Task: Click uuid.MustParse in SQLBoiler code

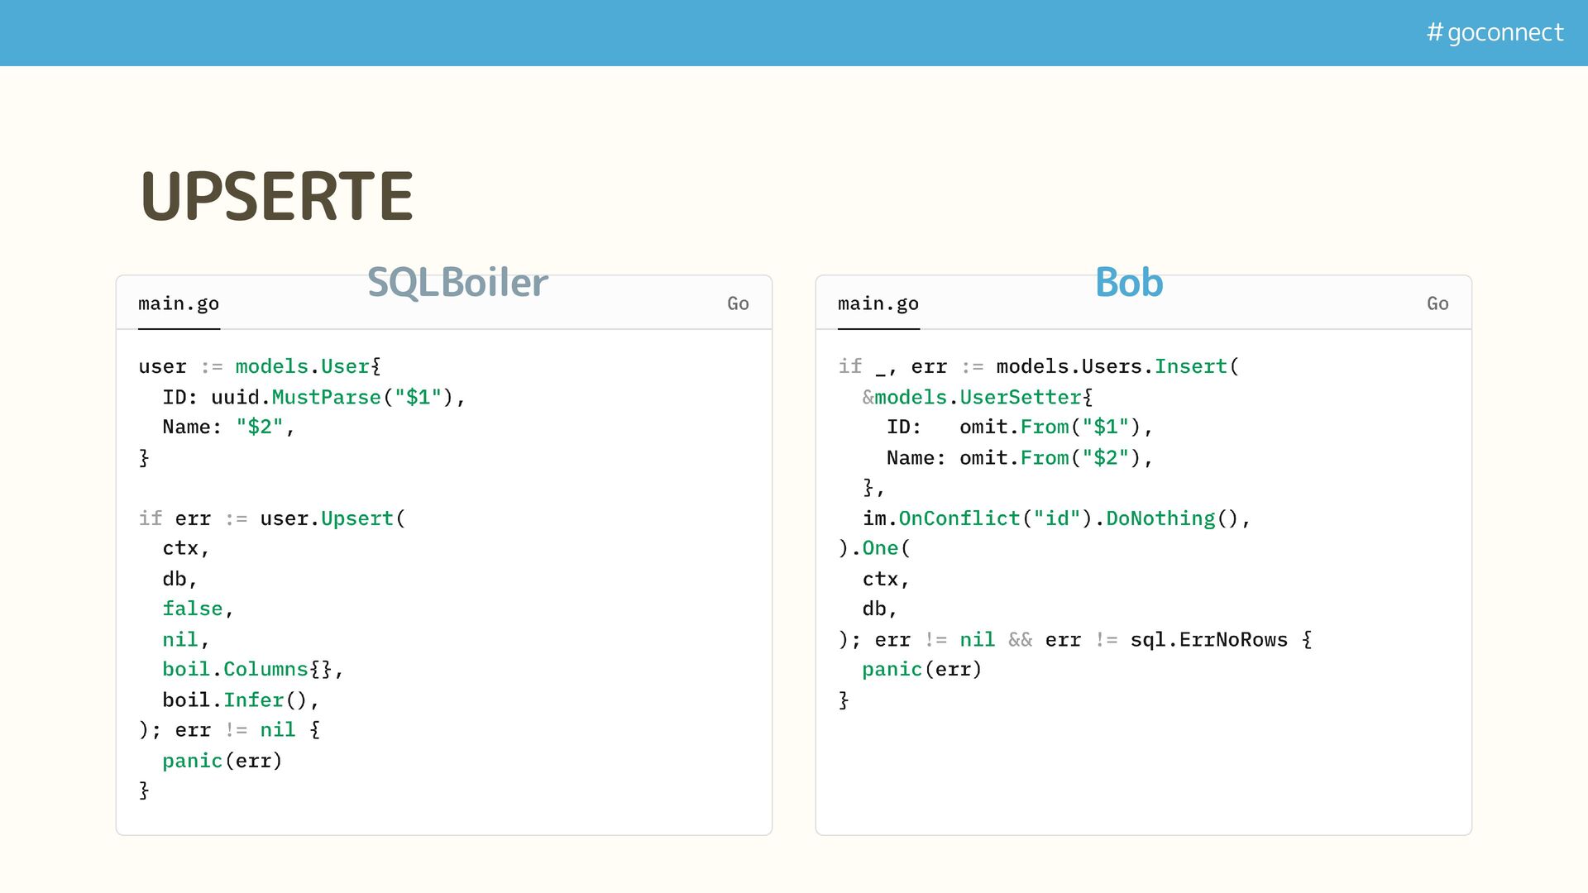Action: [x=295, y=397]
